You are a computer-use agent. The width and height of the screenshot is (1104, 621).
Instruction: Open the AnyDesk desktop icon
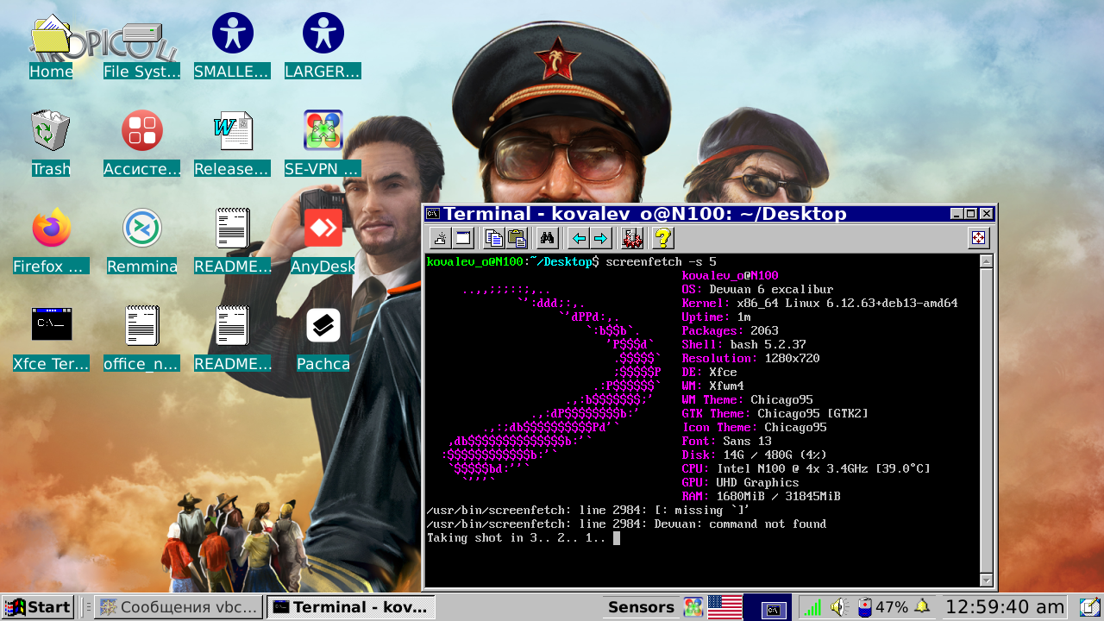323,241
